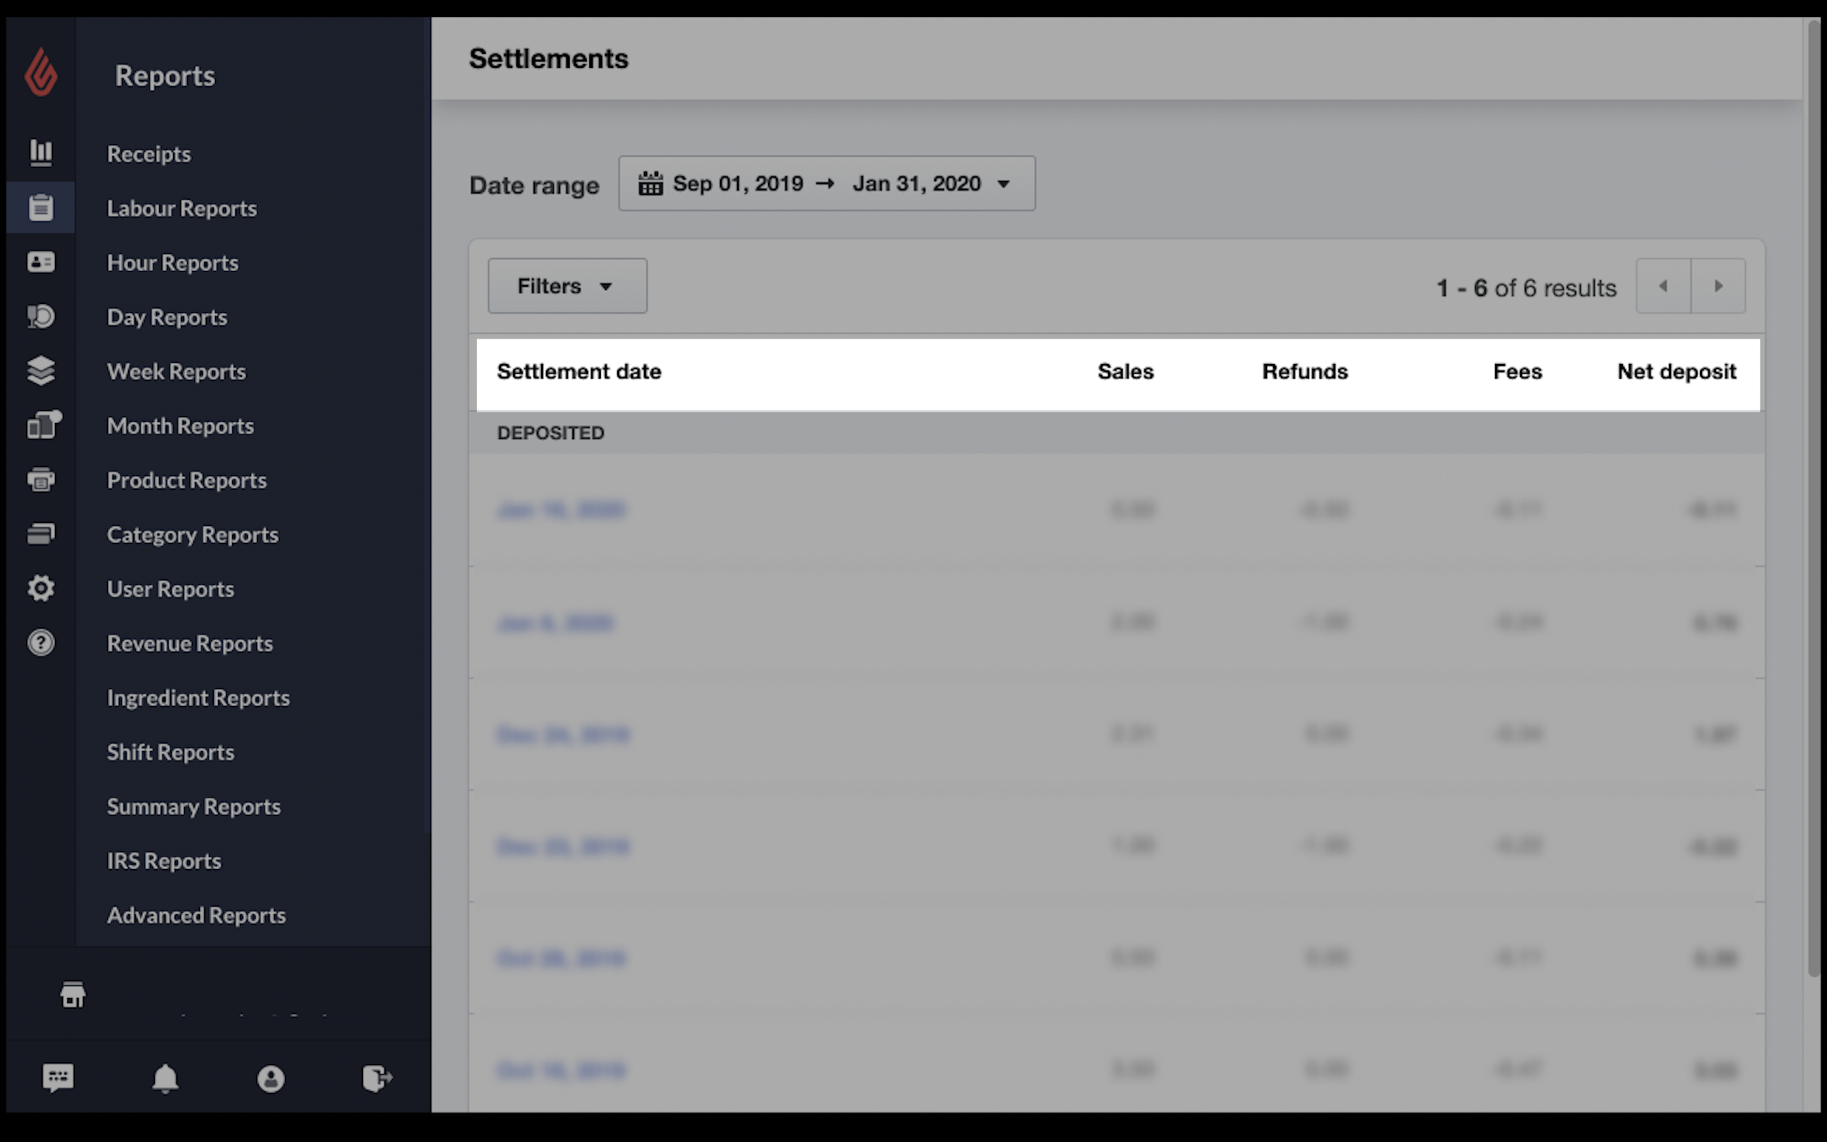Screen dimensions: 1827x1142
Task: Navigate to Summary Reports menu entry
Action: click(195, 806)
